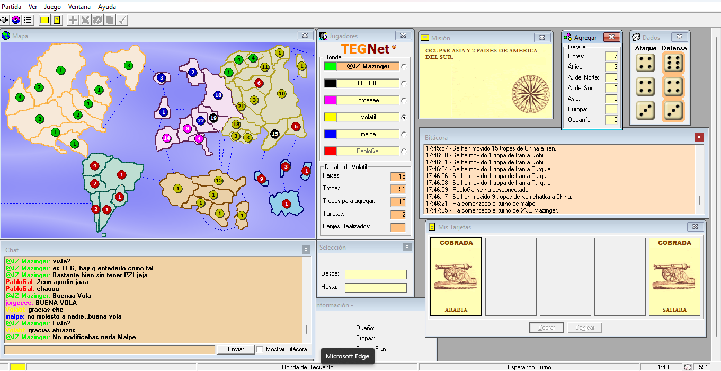This screenshot has height=371, width=721.
Task: Select the Sahara card
Action: point(674,277)
